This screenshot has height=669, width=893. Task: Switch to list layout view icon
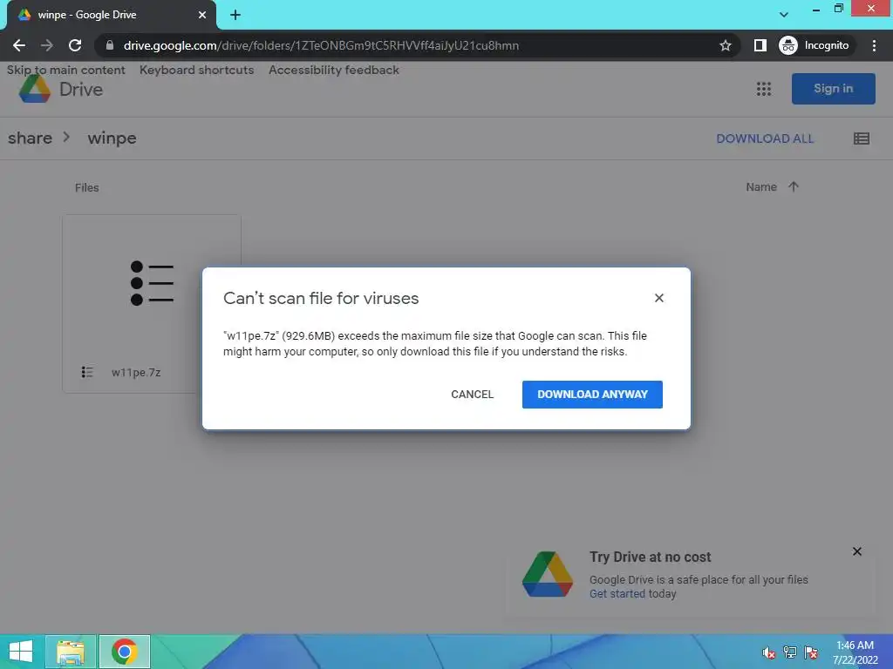861,139
